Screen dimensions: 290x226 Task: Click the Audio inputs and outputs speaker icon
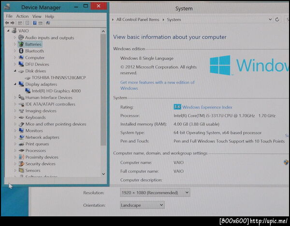21,38
